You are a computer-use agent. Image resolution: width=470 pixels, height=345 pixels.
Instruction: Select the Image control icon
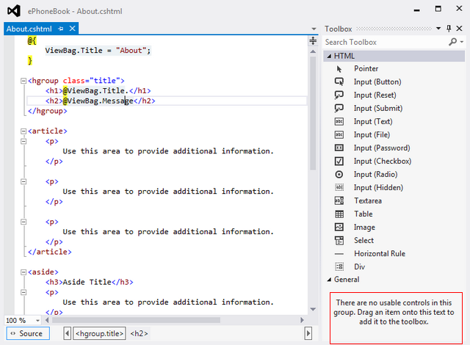pos(339,227)
